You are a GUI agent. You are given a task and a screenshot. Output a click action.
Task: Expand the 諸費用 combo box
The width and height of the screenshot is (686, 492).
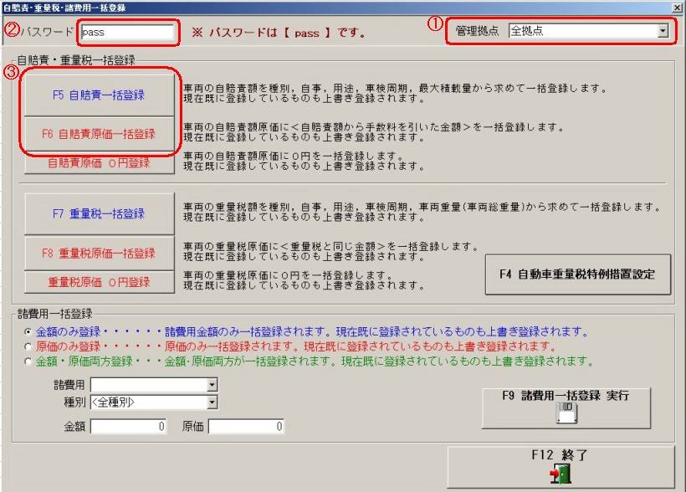coord(212,385)
